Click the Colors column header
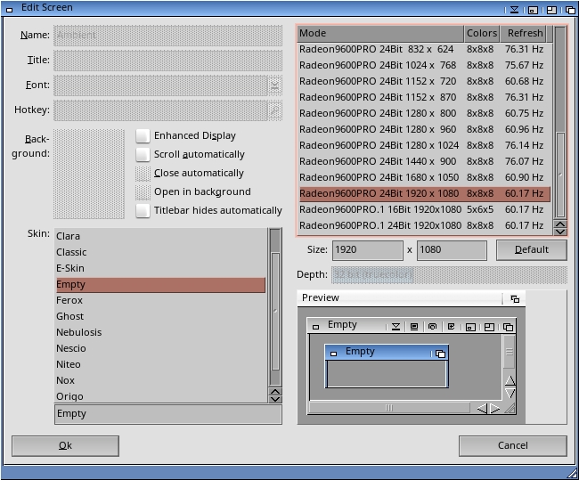The height and width of the screenshot is (480, 579). pyautogui.click(x=482, y=33)
